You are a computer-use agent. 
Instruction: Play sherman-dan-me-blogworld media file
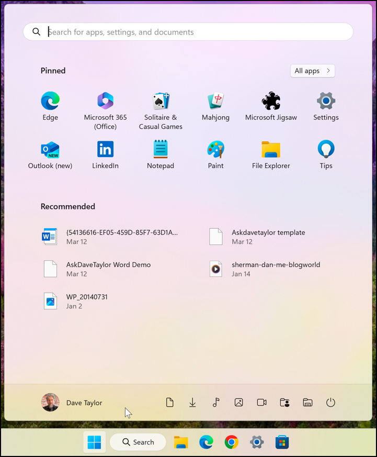coord(265,269)
